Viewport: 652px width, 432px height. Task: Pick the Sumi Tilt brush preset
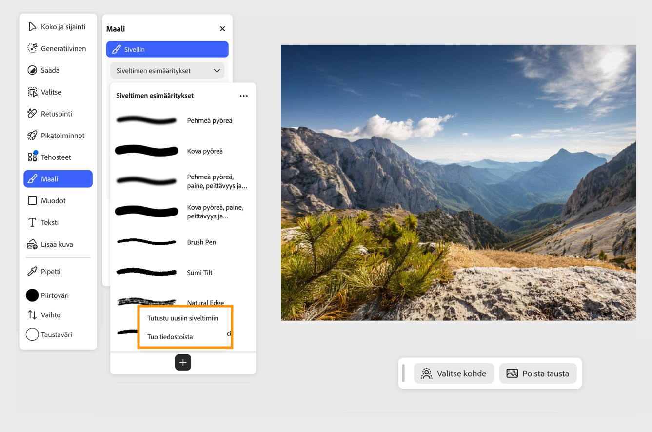click(182, 273)
